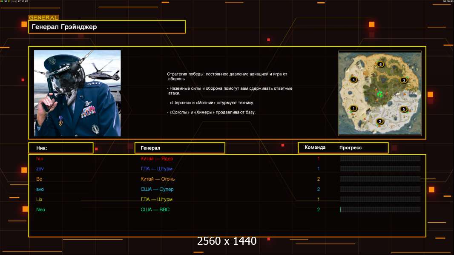
Task: Select start position 5 on the minimap
Action: click(x=404, y=109)
